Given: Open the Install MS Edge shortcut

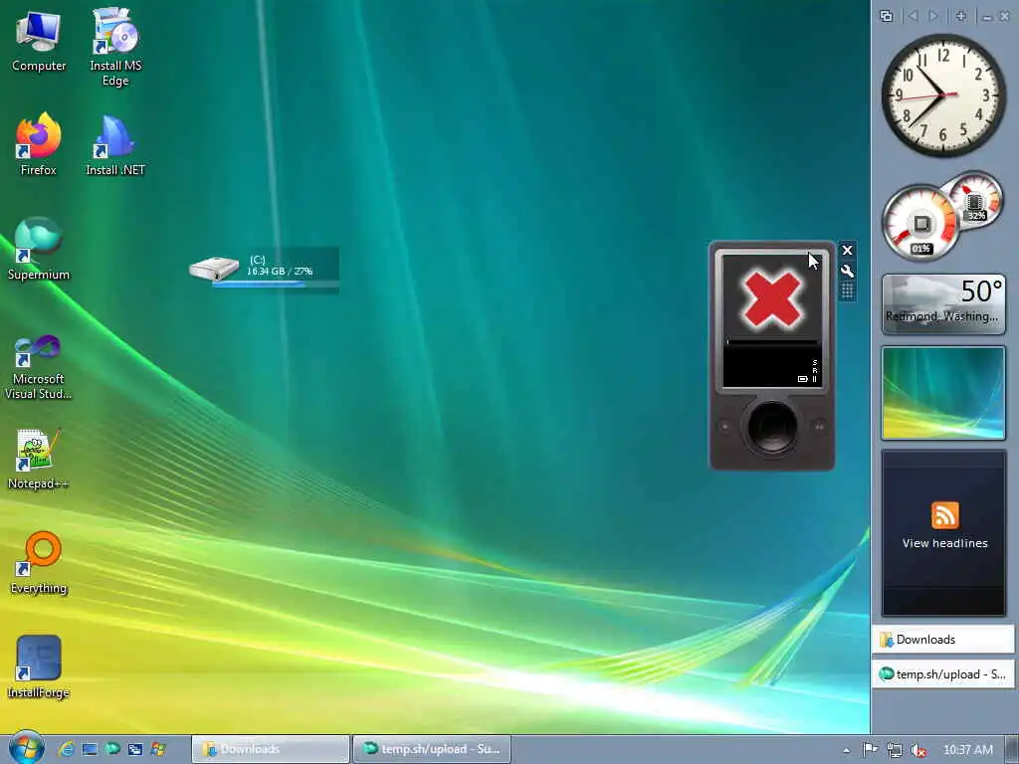Looking at the screenshot, I should pyautogui.click(x=115, y=47).
